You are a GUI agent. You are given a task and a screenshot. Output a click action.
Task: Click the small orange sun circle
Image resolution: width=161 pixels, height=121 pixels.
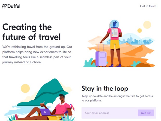click(139, 31)
